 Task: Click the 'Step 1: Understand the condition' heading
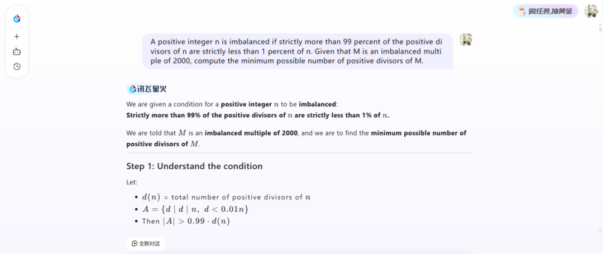pos(194,166)
